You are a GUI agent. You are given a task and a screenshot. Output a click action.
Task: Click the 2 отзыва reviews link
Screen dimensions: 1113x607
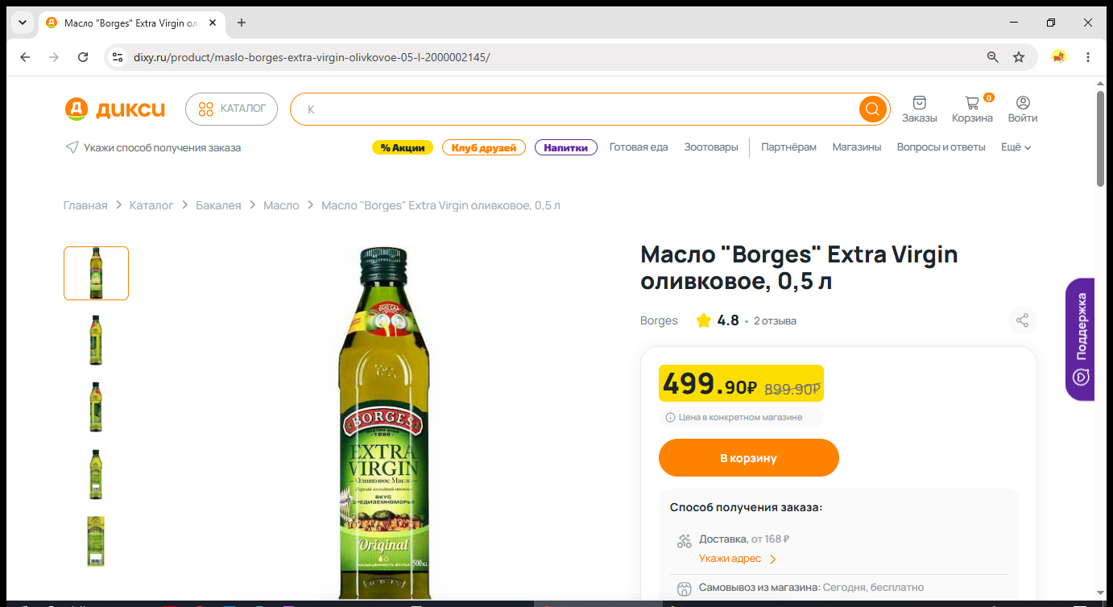pyautogui.click(x=775, y=321)
